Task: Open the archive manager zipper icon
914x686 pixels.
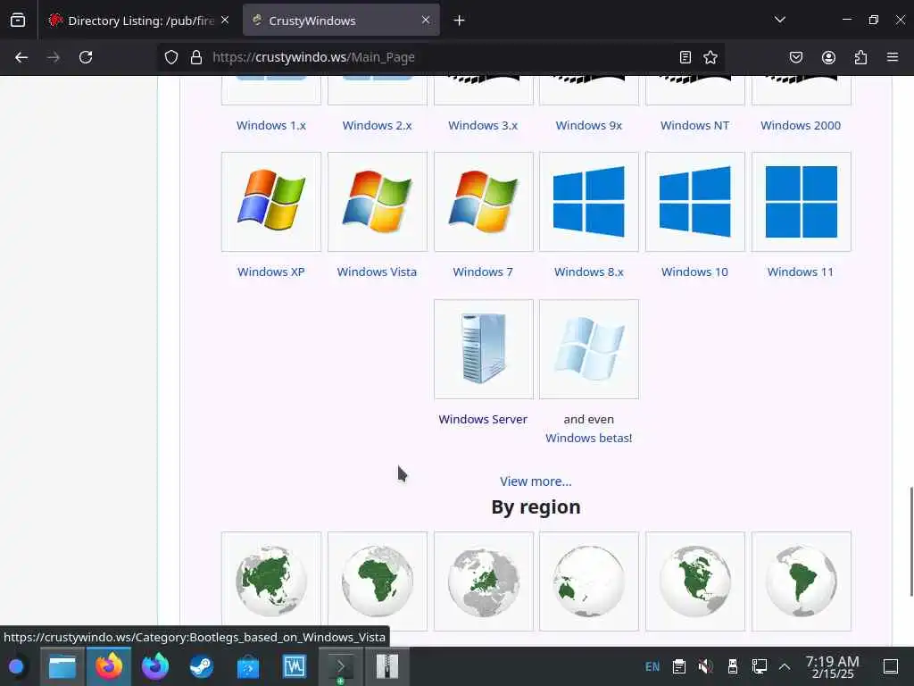Action: point(387,666)
